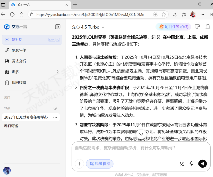
Task: Open the notification bell icon
Action: coord(207,27)
